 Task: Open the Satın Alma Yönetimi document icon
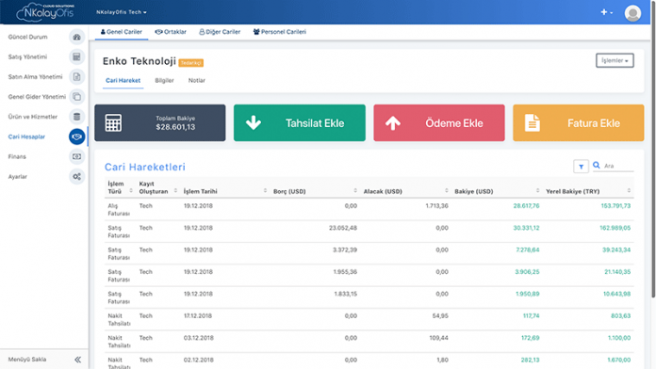pos(76,77)
